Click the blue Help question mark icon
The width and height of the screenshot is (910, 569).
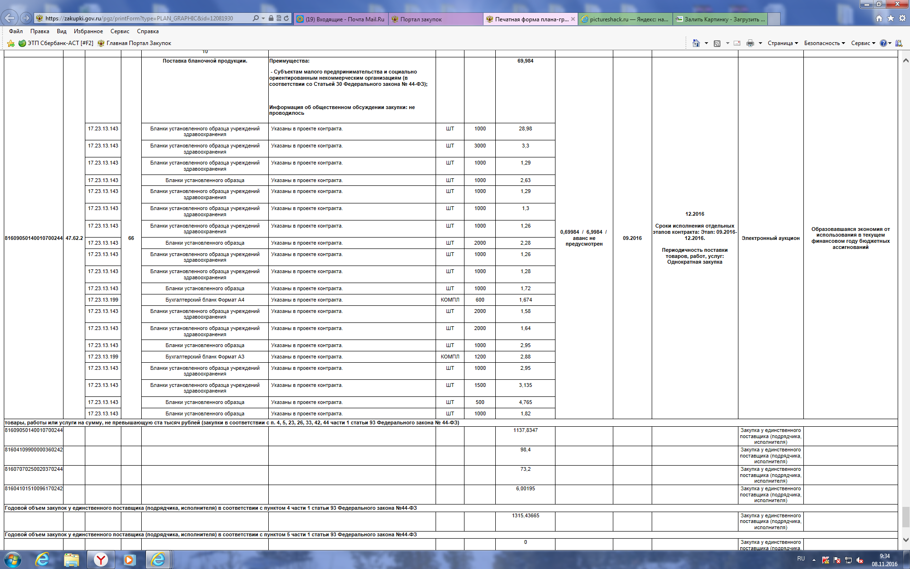tap(883, 43)
